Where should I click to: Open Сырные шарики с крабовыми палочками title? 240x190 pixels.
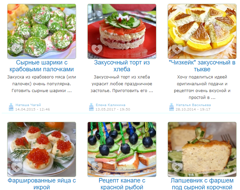click(x=42, y=66)
